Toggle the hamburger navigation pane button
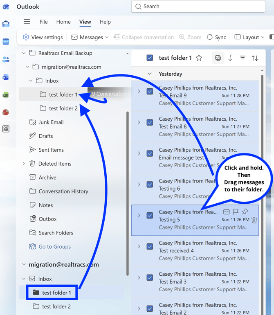 (x=27, y=22)
